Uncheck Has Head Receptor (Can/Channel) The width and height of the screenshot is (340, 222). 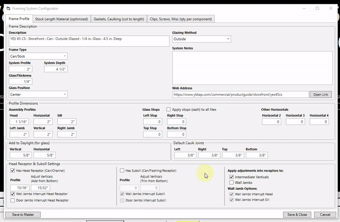(13, 171)
